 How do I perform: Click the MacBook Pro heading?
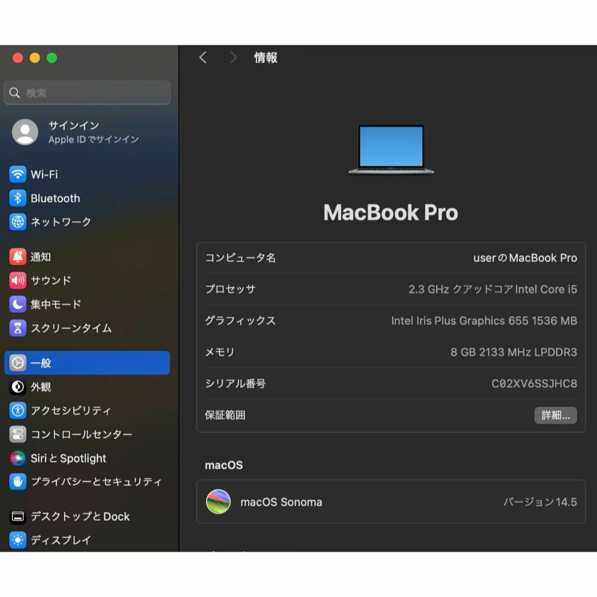[391, 212]
